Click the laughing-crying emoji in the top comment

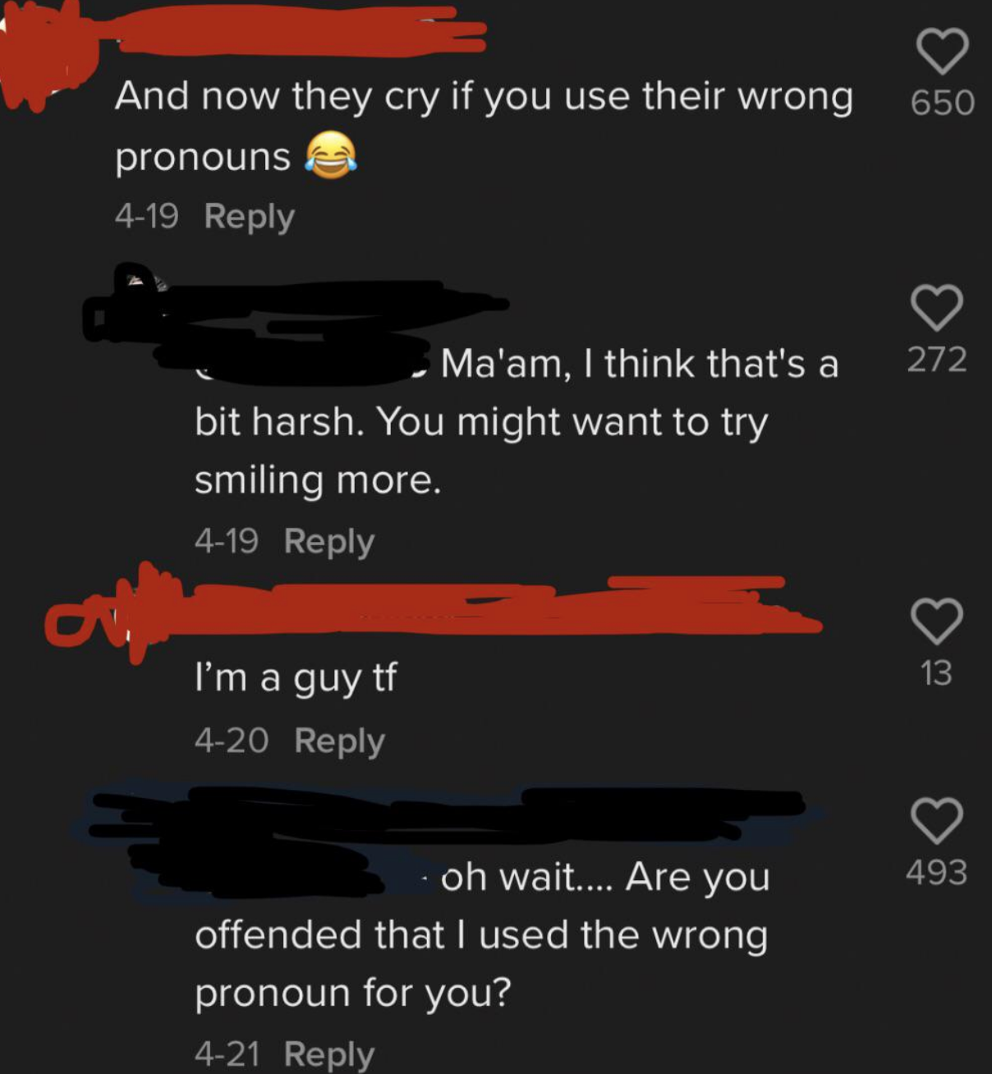click(331, 155)
